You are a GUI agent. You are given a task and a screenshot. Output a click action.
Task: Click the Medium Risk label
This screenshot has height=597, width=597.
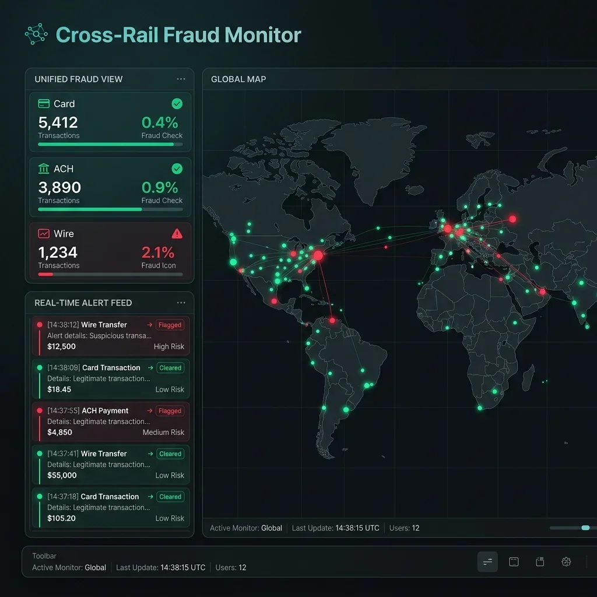163,433
